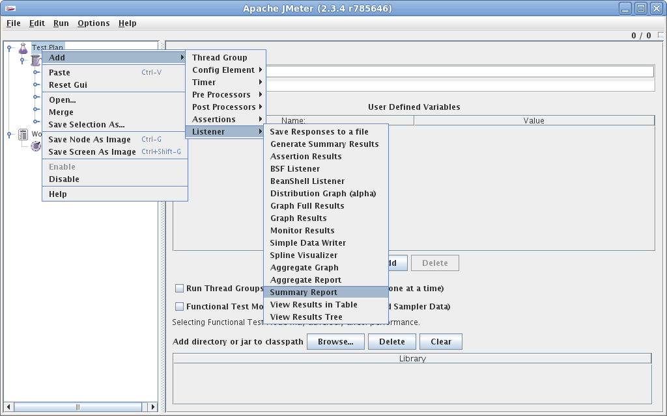Click the Test Plan flask icon
Screen dimensions: 667x416
23,48
